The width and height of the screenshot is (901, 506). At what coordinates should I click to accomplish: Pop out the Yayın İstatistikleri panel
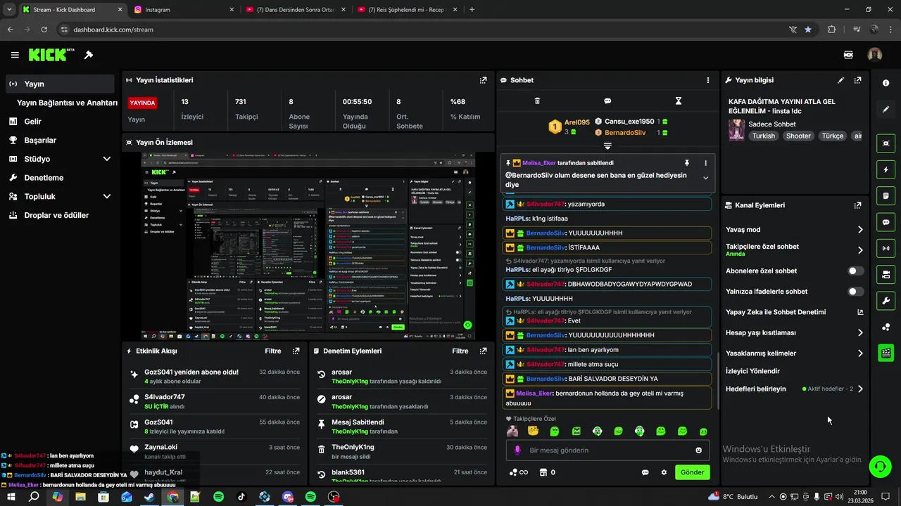pyautogui.click(x=483, y=80)
